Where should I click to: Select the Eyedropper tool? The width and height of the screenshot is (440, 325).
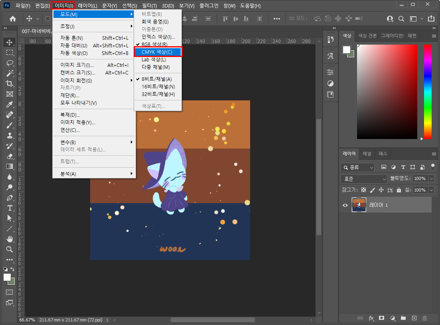click(10, 104)
